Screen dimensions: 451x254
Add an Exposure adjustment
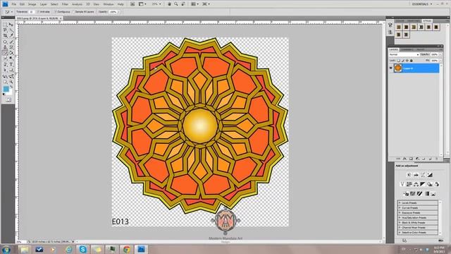[x=430, y=175]
